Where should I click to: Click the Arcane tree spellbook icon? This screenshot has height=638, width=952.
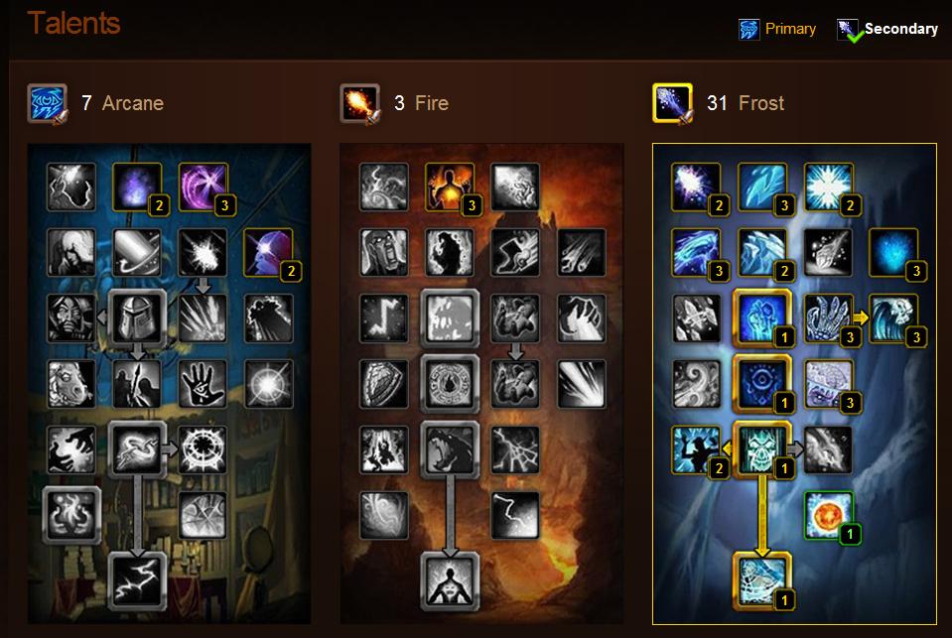coord(47,103)
